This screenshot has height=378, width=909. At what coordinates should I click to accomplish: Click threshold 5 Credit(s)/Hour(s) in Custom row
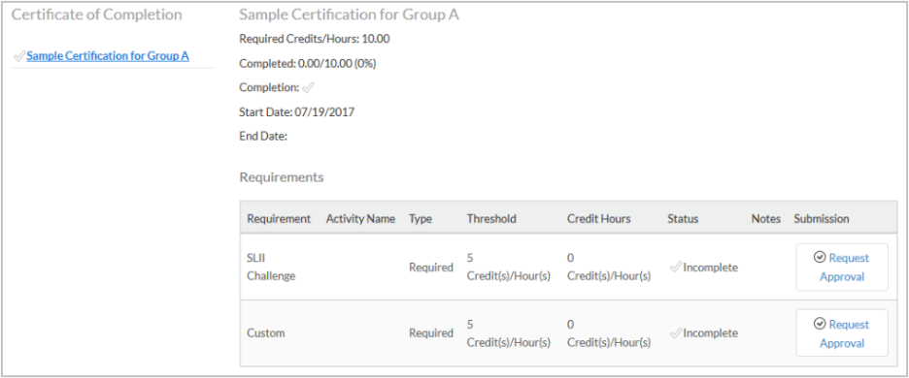(x=509, y=333)
